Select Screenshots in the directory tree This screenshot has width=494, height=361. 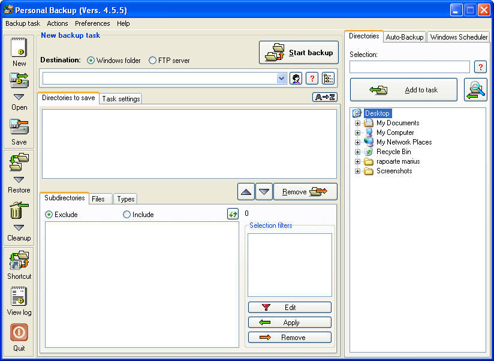pyautogui.click(x=394, y=171)
